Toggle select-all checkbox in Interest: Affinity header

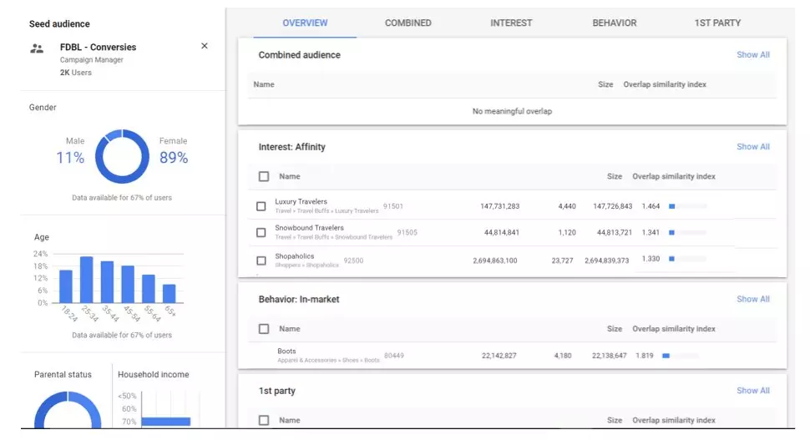pyautogui.click(x=264, y=177)
